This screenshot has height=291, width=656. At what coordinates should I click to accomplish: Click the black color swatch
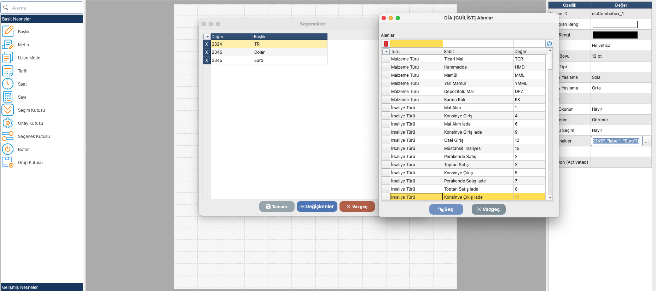coord(615,35)
